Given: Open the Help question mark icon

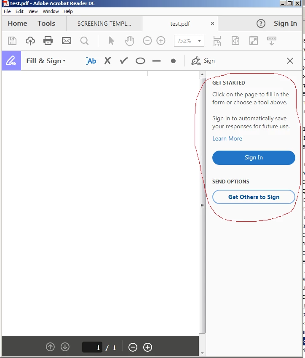Looking at the screenshot, I should (x=261, y=24).
